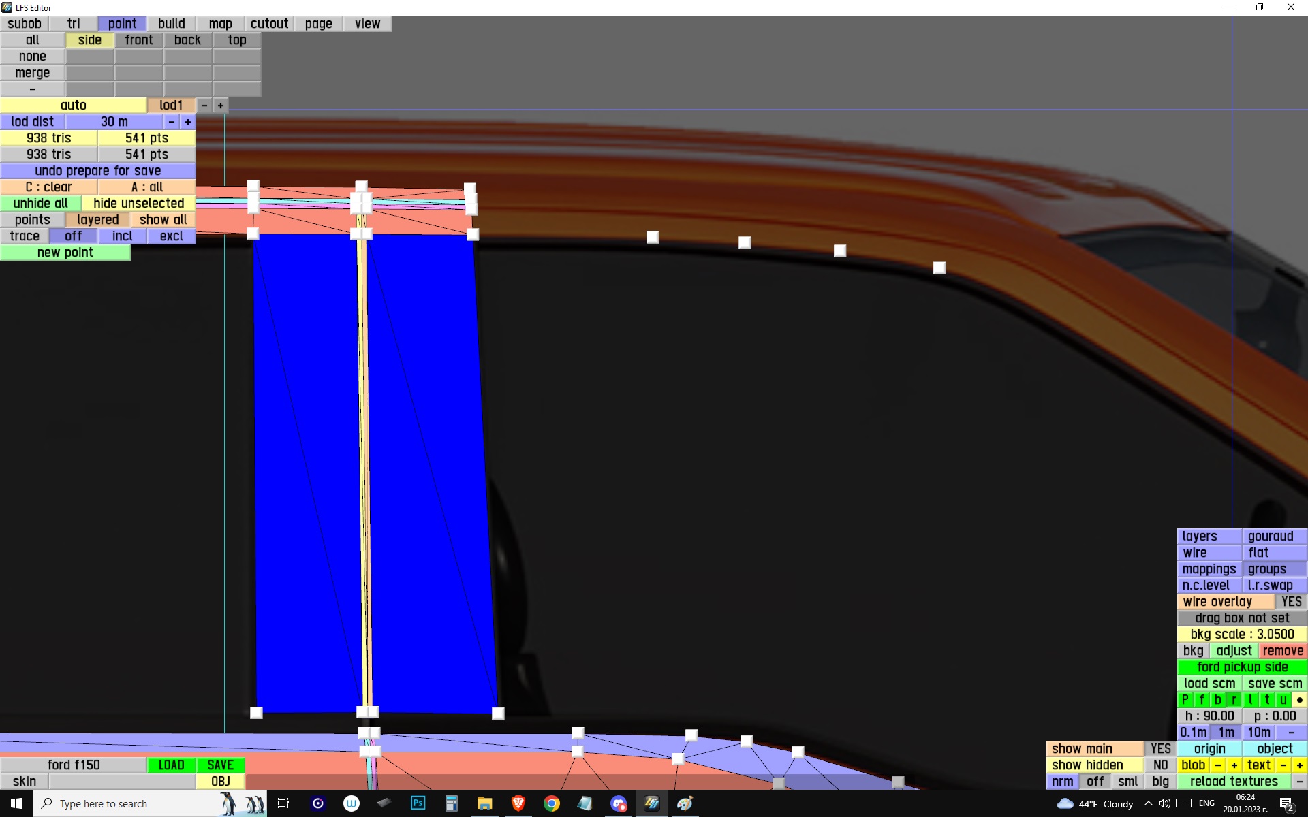This screenshot has width=1308, height=817.
Task: Open File Explorer from the taskbar
Action: 484,803
